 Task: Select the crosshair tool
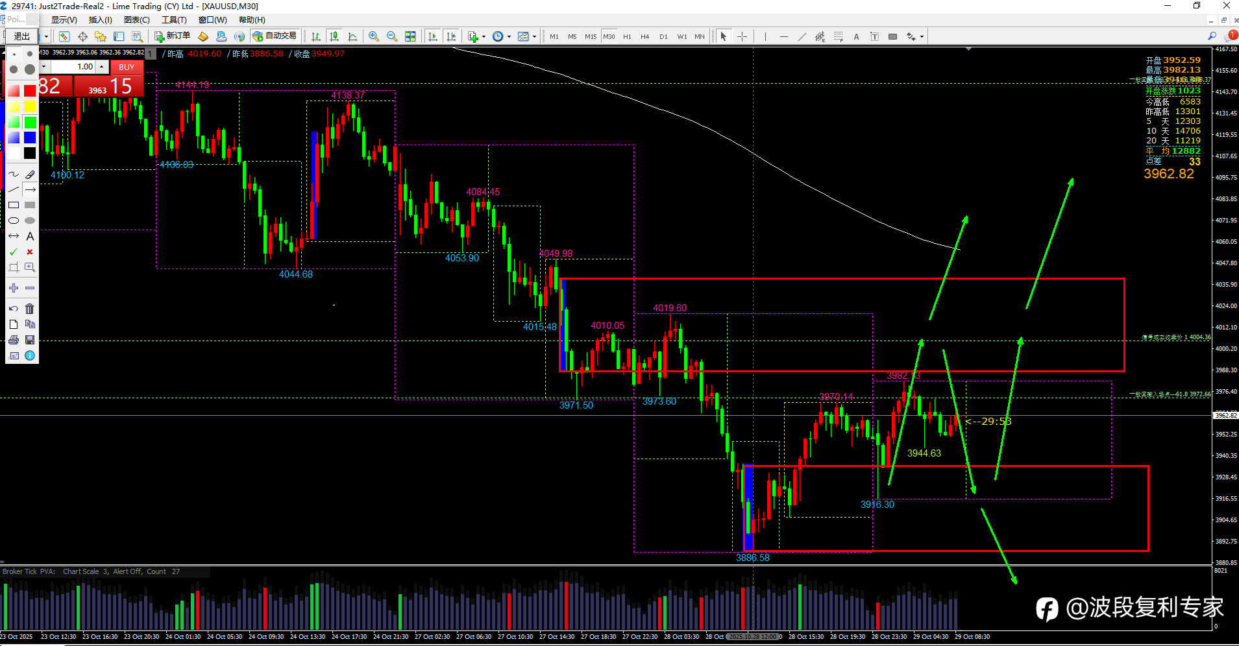pos(742,36)
